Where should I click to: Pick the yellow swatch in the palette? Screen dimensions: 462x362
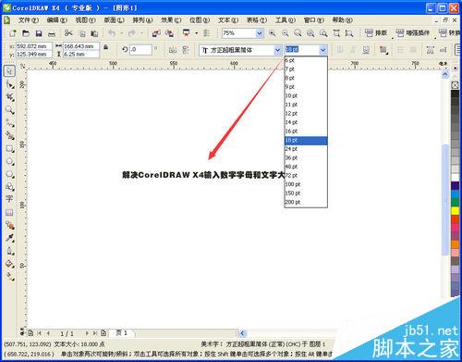pos(455,211)
